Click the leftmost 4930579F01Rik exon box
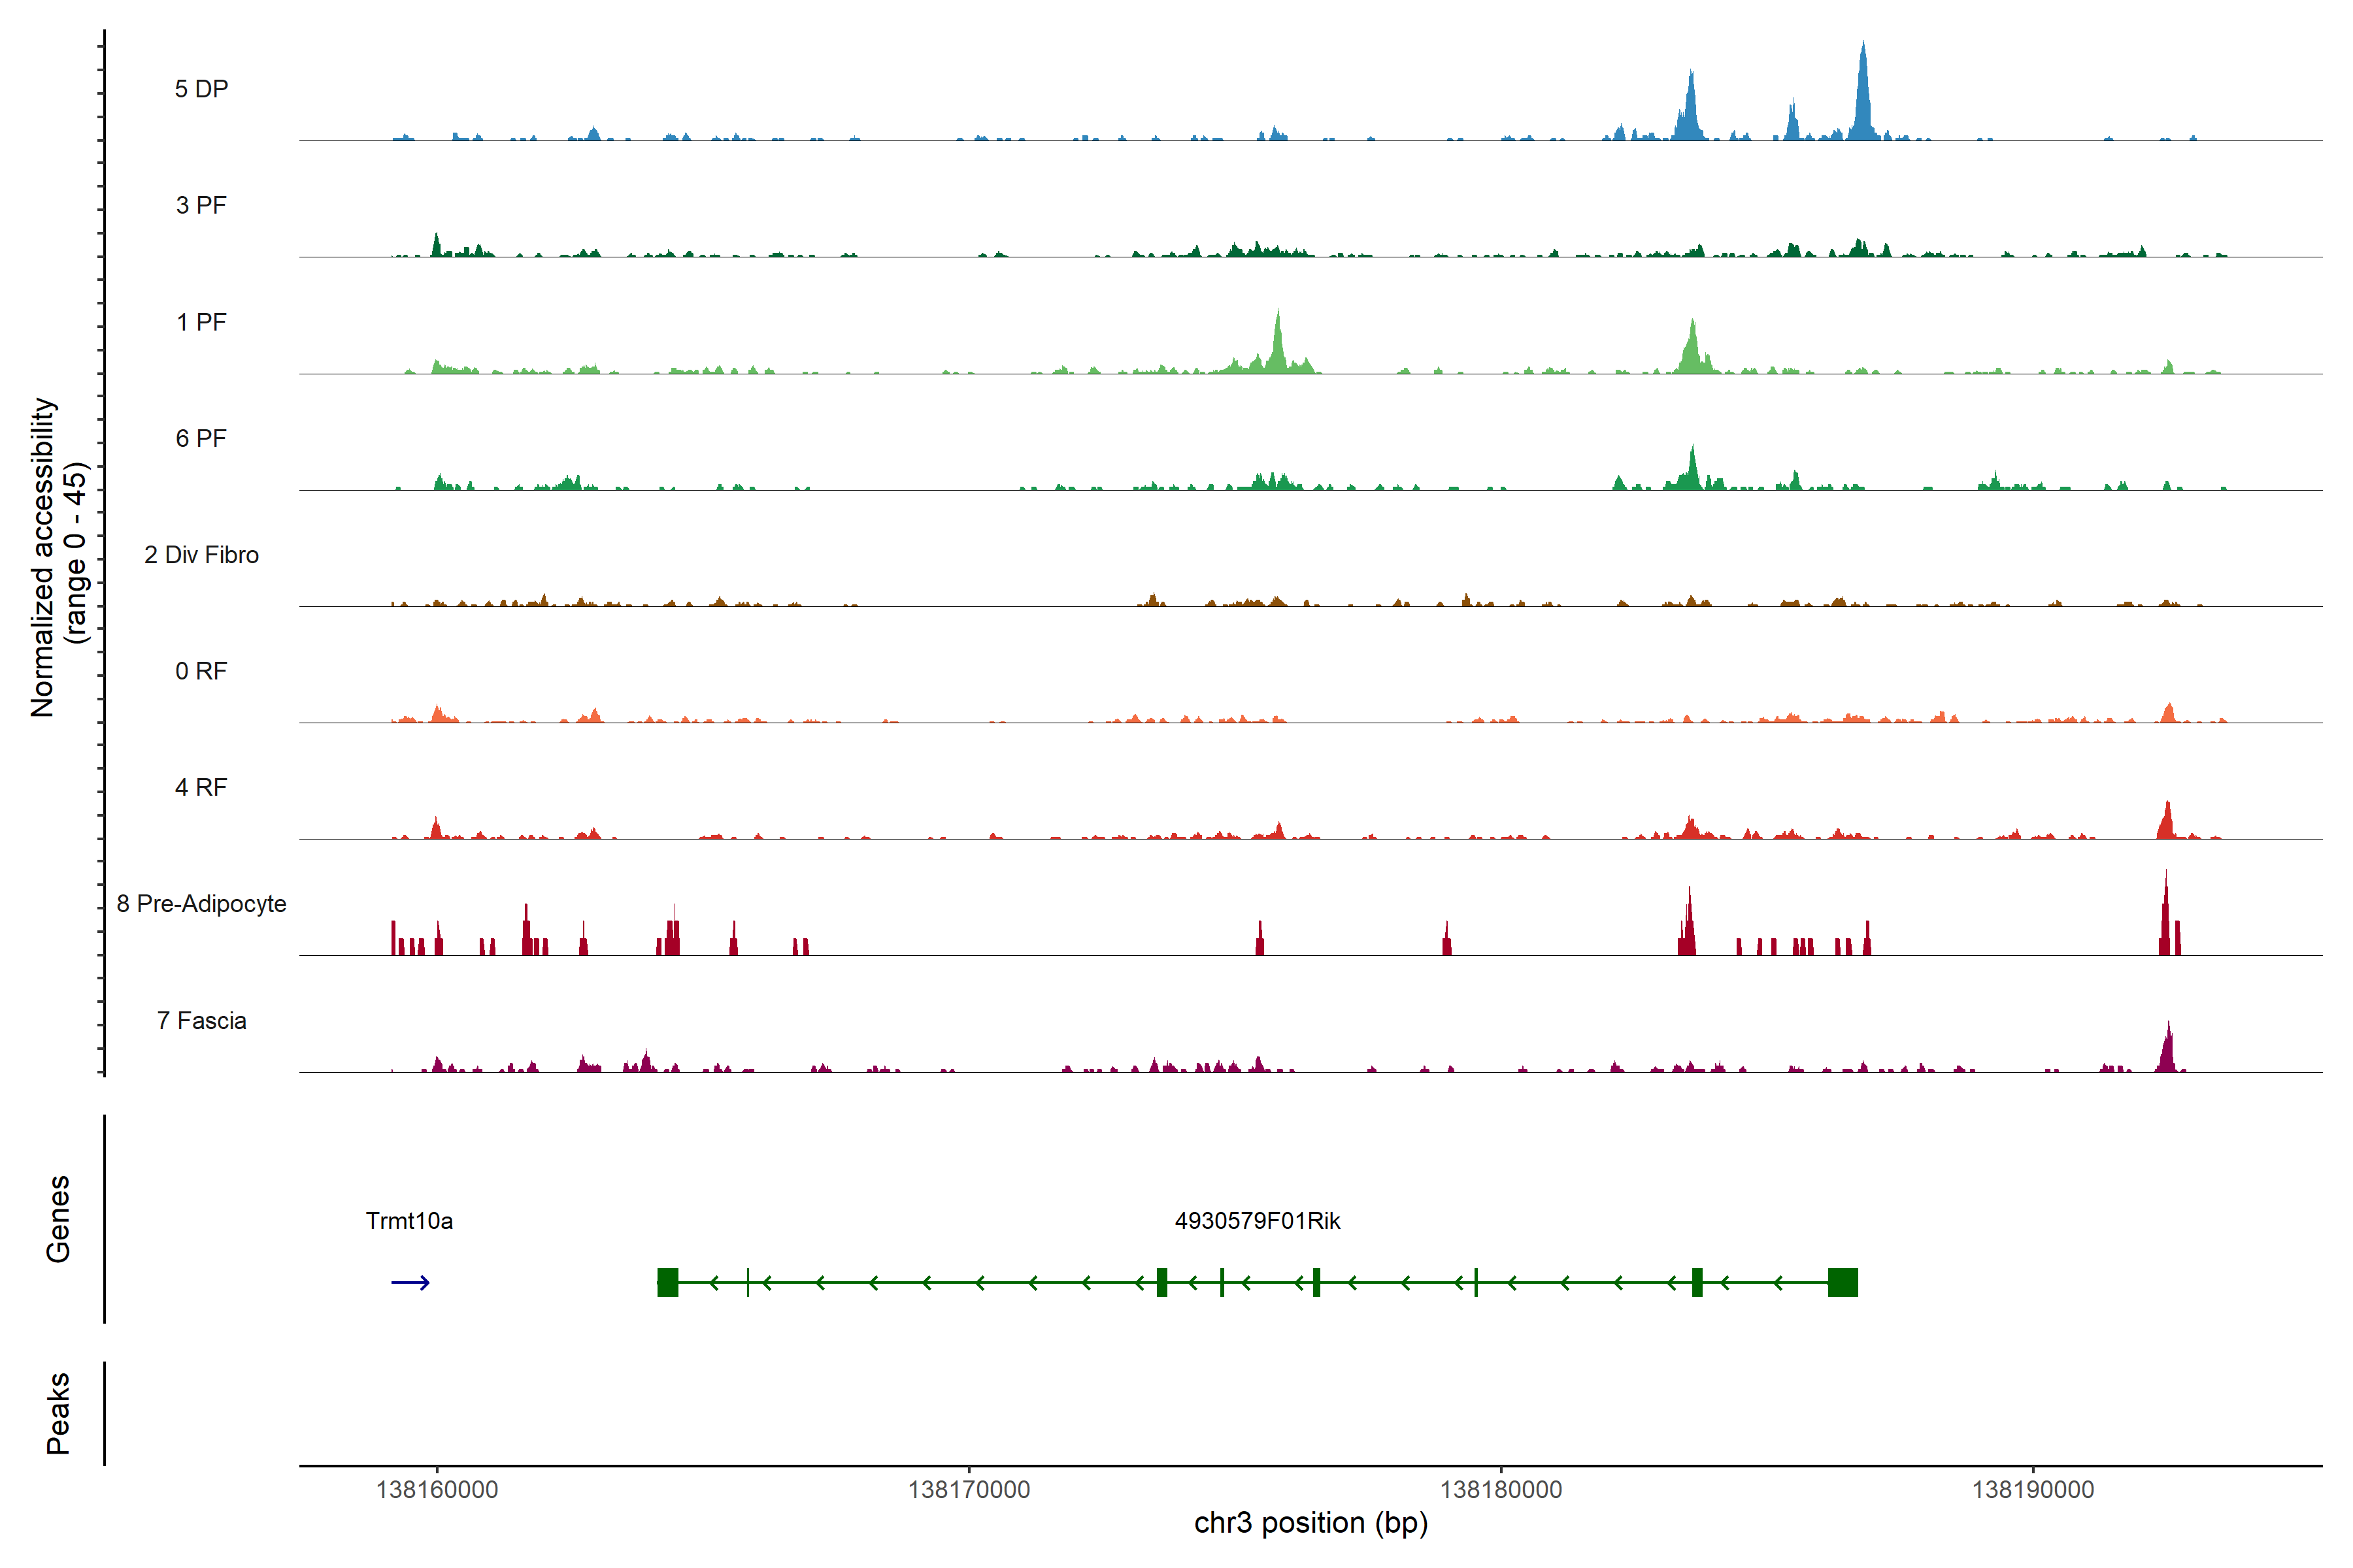 [667, 1282]
